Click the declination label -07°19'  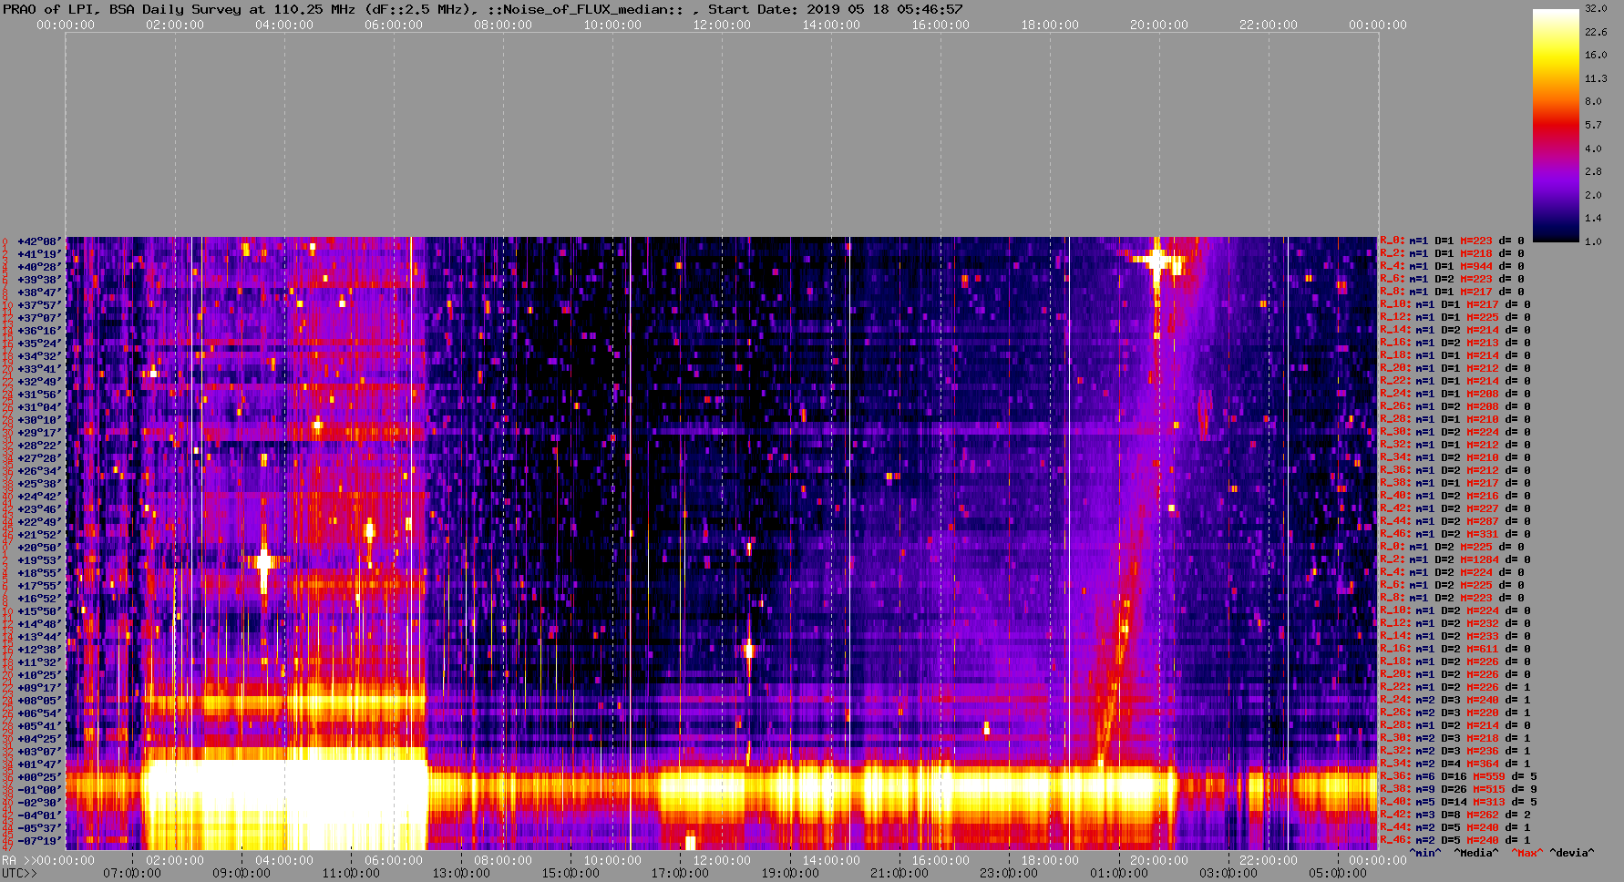coord(39,841)
